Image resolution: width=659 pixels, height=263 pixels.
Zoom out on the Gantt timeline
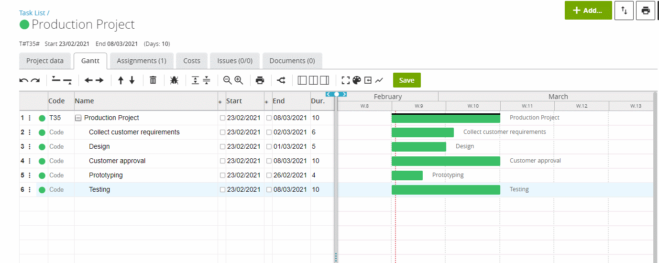[x=227, y=80]
